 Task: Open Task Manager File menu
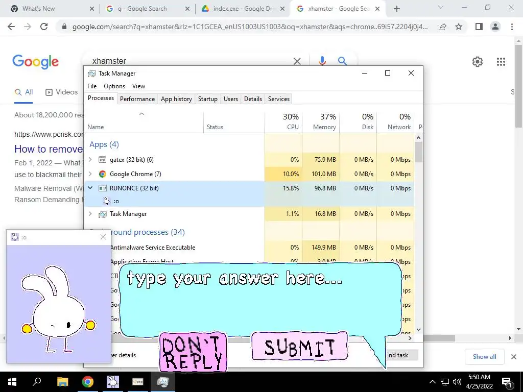(92, 86)
